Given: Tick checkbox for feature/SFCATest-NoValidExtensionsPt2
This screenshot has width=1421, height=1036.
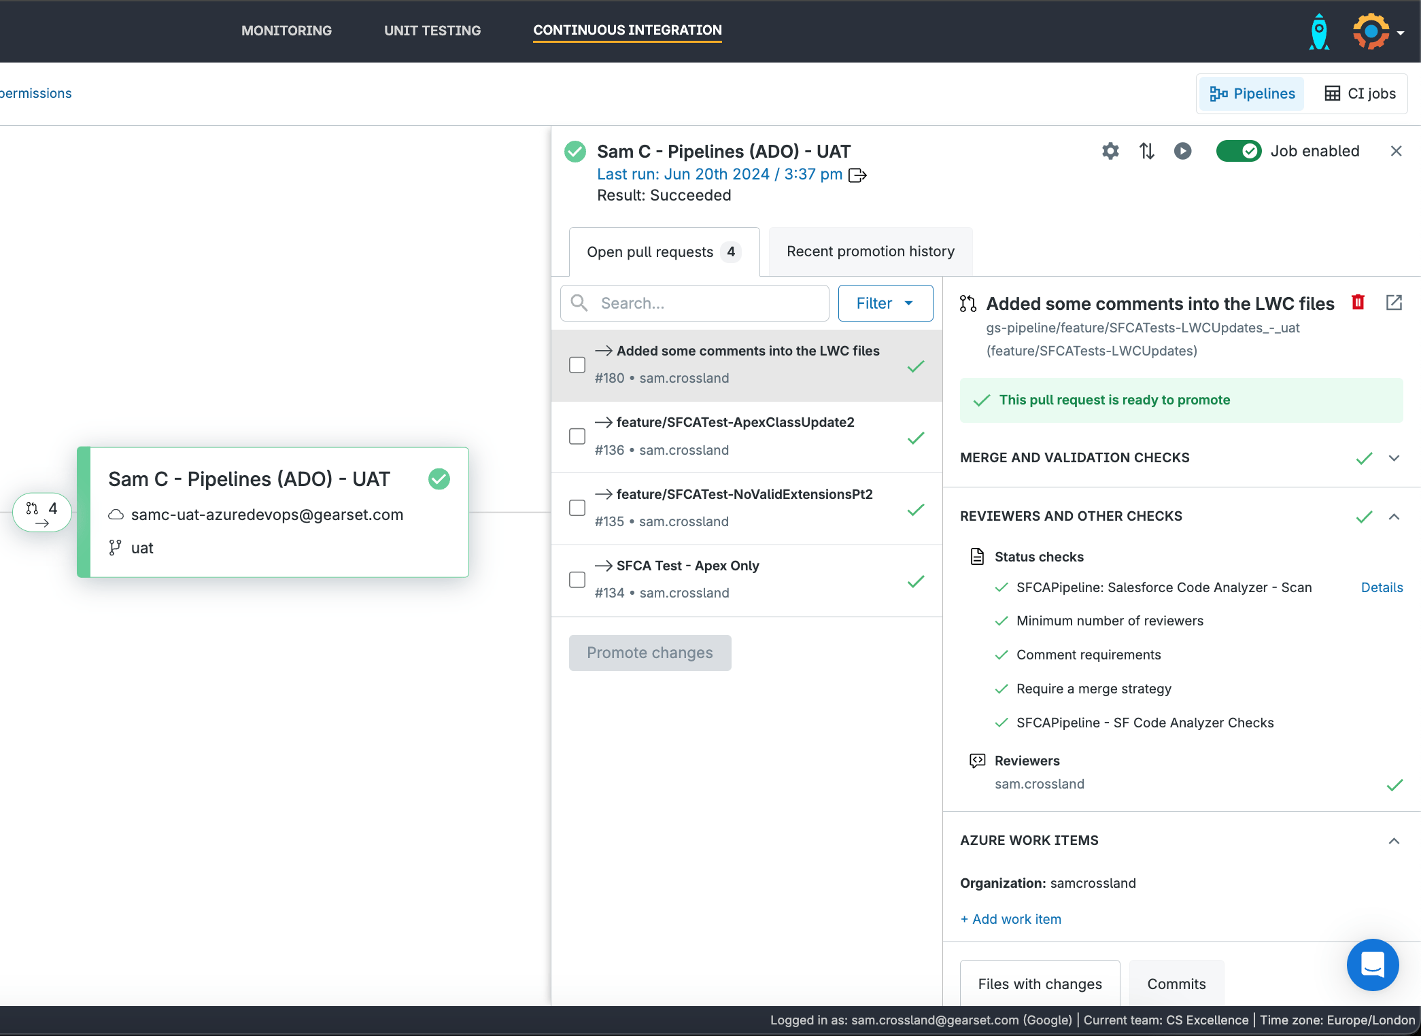Looking at the screenshot, I should [577, 508].
